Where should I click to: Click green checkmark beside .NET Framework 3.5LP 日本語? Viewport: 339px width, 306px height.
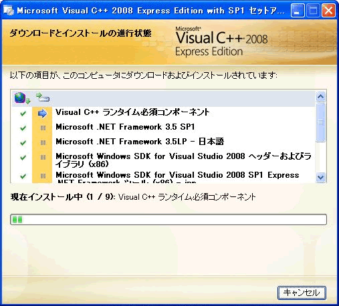[23, 143]
